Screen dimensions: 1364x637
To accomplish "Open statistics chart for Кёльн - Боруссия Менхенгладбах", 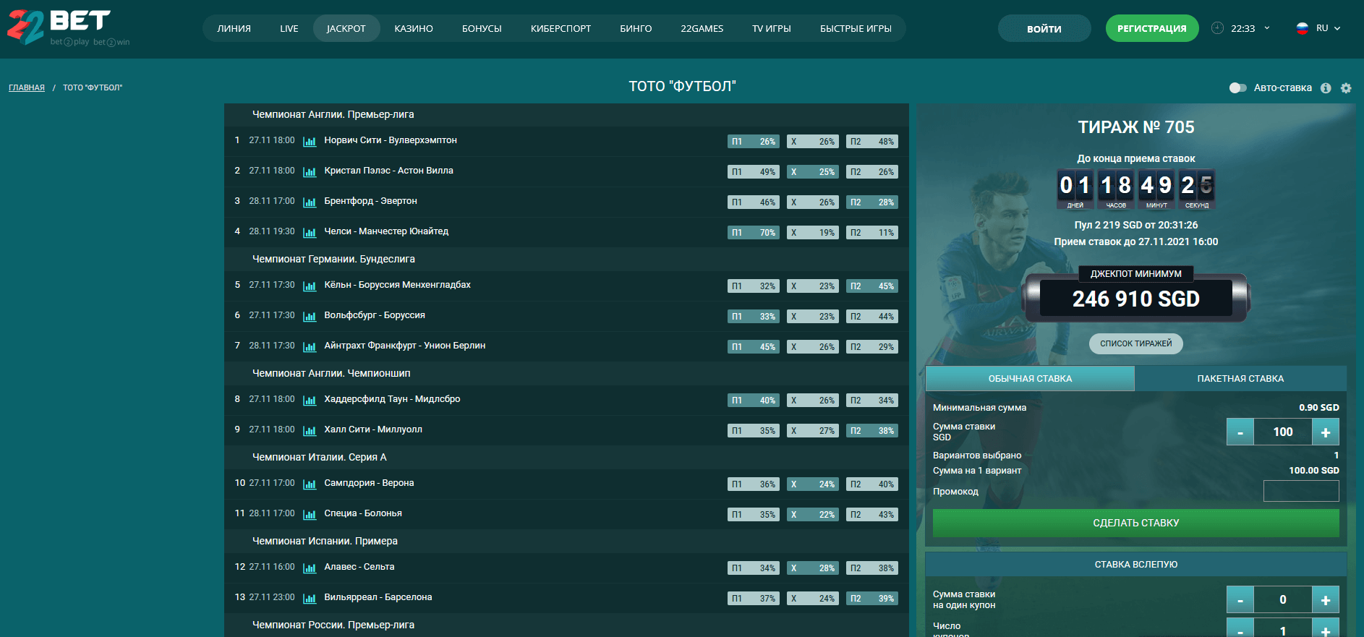I will pyautogui.click(x=310, y=286).
